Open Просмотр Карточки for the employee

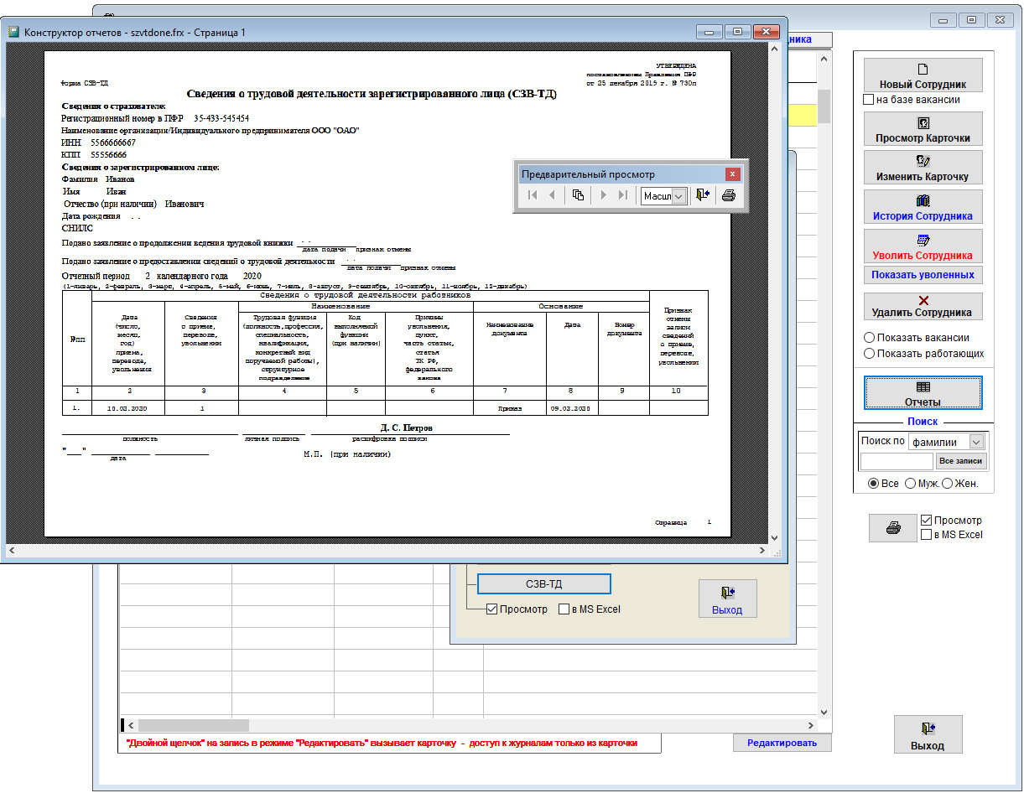click(923, 130)
